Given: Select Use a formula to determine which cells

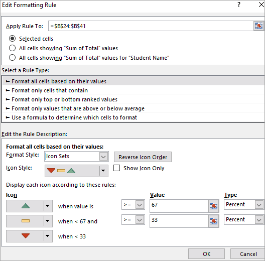Looking at the screenshot, I should (x=134, y=117).
